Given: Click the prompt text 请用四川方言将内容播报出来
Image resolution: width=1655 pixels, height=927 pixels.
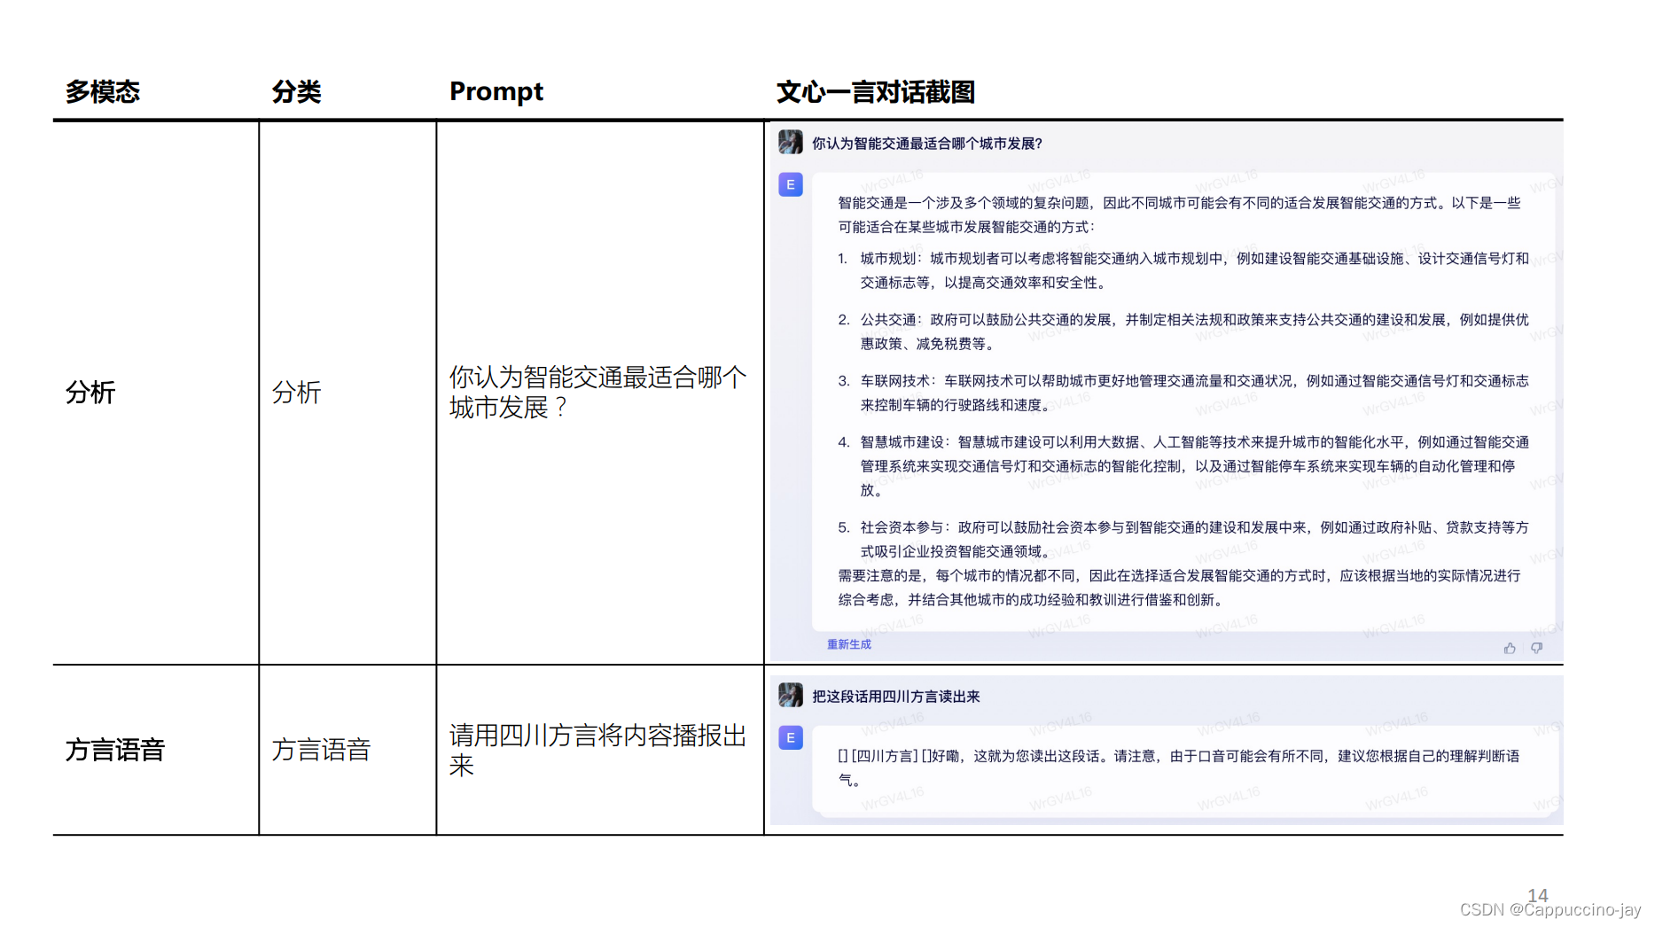Looking at the screenshot, I should [598, 750].
